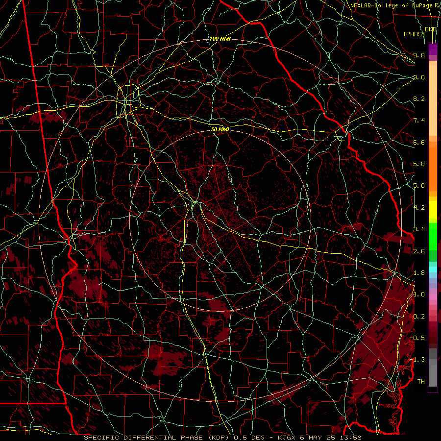Click the 100 NMI range ring label
This screenshot has height=441, width=441.
[x=220, y=39]
